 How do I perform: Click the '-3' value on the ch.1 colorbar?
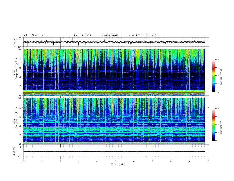click(218, 59)
